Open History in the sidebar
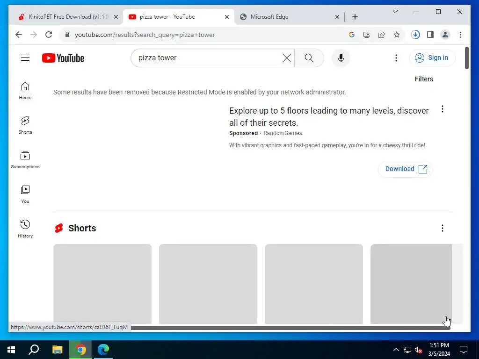The width and height of the screenshot is (479, 359). (25, 229)
